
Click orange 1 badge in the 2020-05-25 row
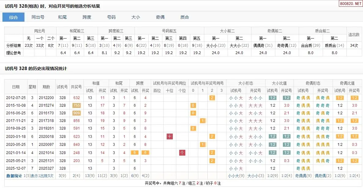[202, 144]
